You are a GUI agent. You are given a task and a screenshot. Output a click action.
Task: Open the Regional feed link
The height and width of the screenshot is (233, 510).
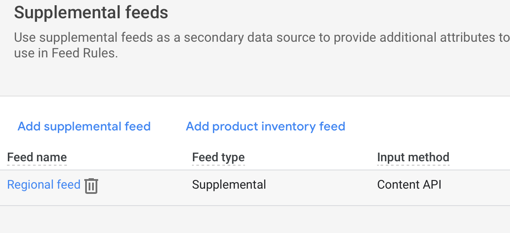click(x=43, y=184)
